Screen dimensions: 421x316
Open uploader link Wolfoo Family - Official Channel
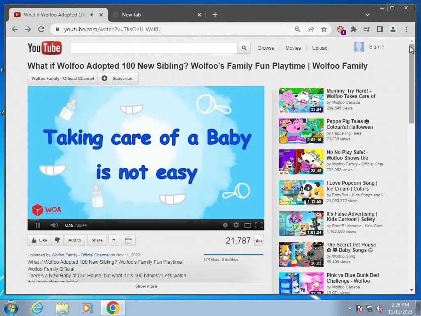coord(80,255)
